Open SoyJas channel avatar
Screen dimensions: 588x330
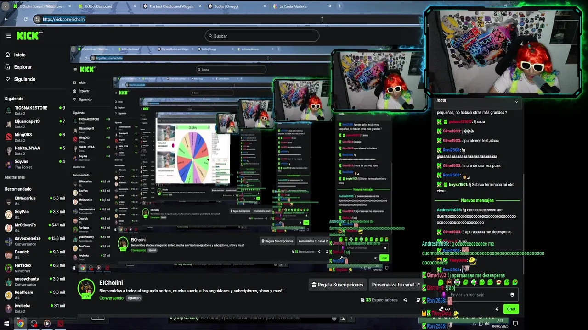click(x=8, y=164)
